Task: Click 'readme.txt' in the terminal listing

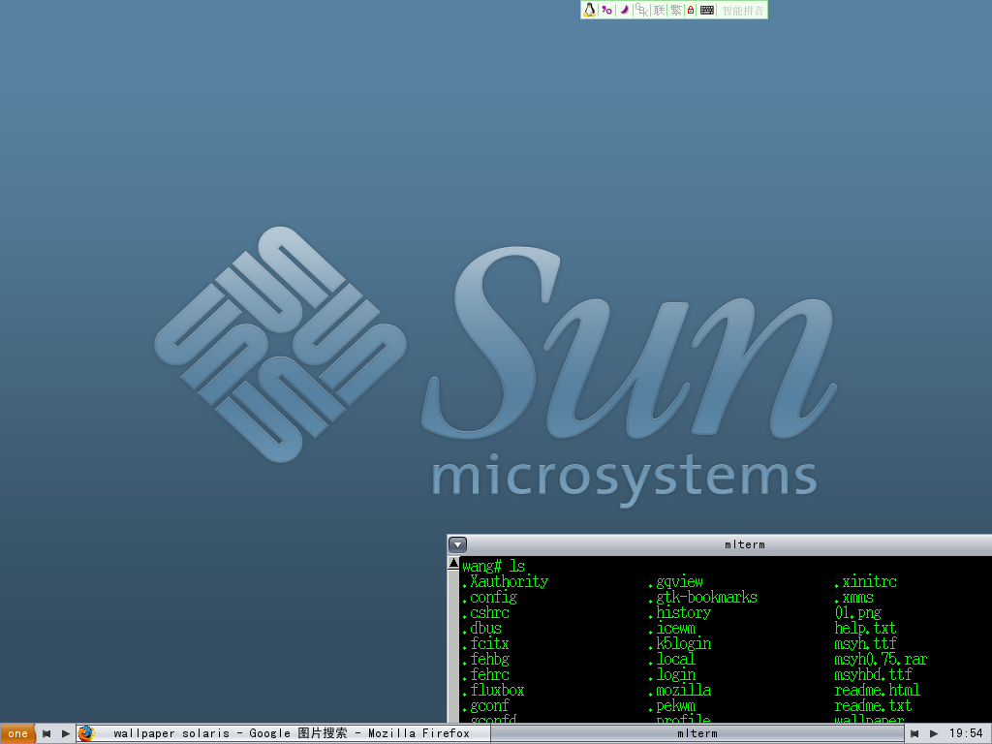Action: (x=873, y=705)
